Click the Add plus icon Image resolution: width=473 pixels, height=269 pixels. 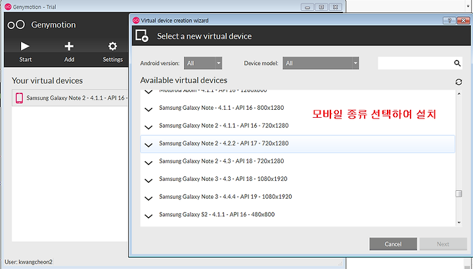pos(69,46)
